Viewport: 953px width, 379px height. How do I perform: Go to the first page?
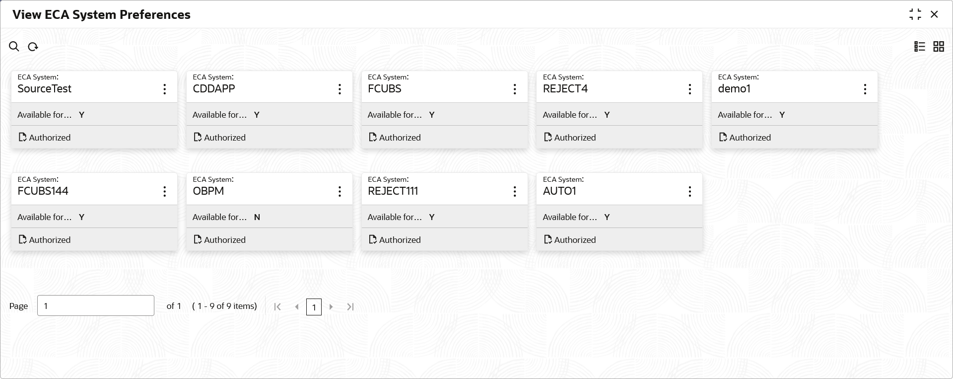pyautogui.click(x=277, y=307)
